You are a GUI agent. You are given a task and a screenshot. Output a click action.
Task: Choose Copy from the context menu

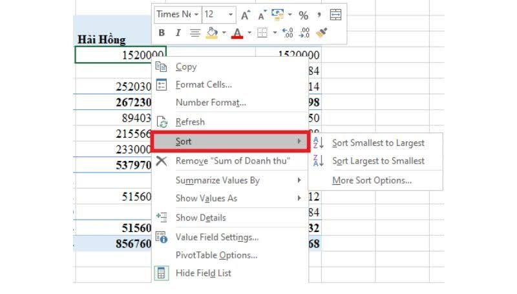tap(230, 67)
